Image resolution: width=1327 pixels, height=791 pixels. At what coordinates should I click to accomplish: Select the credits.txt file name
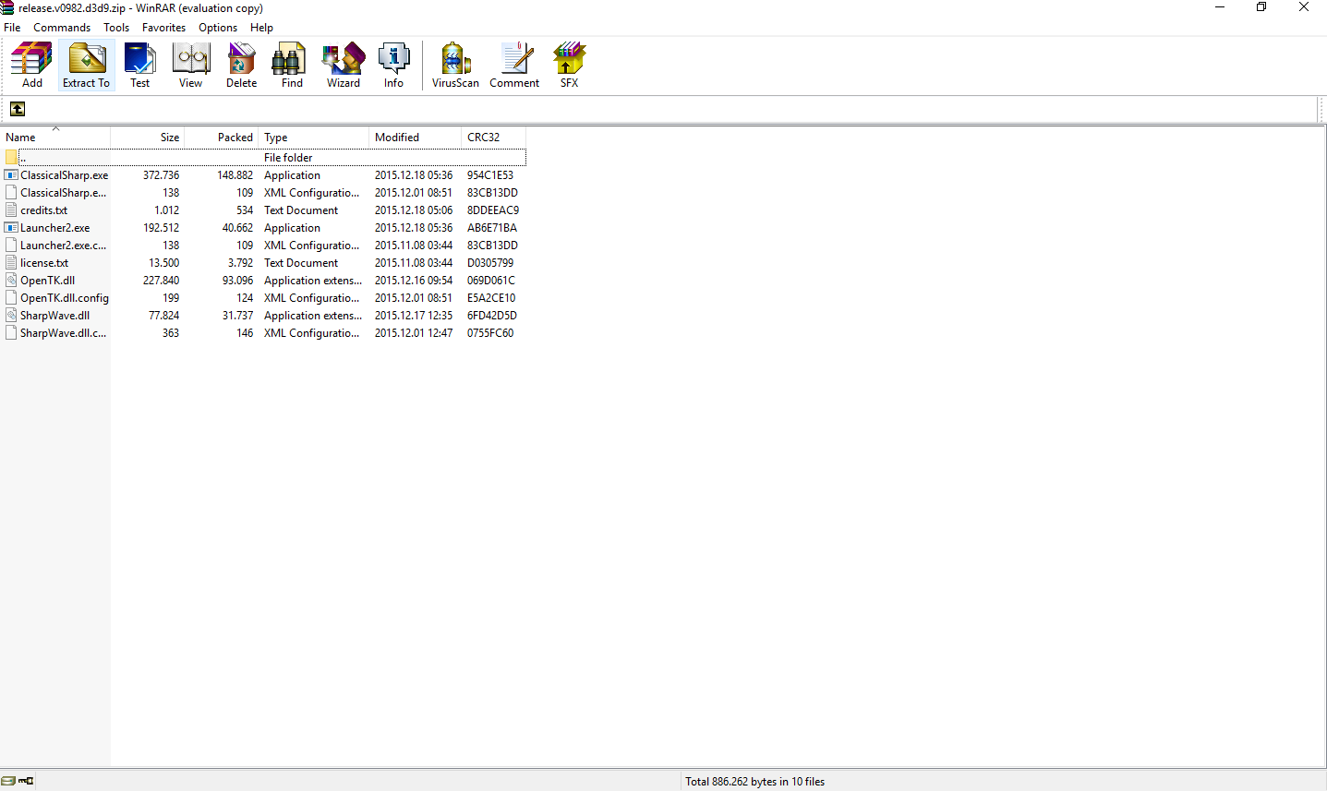point(43,210)
